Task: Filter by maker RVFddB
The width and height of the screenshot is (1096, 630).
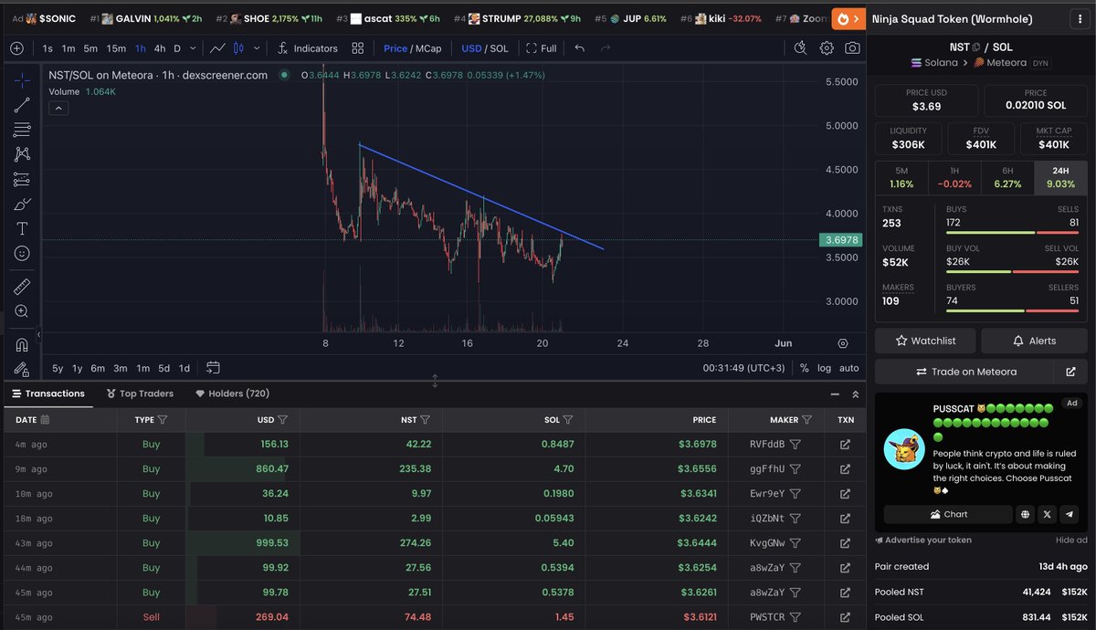Action: (796, 444)
